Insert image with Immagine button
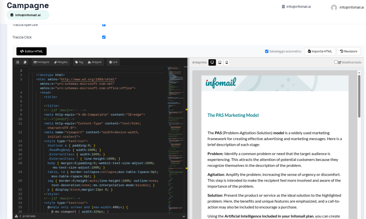 [41, 62]
